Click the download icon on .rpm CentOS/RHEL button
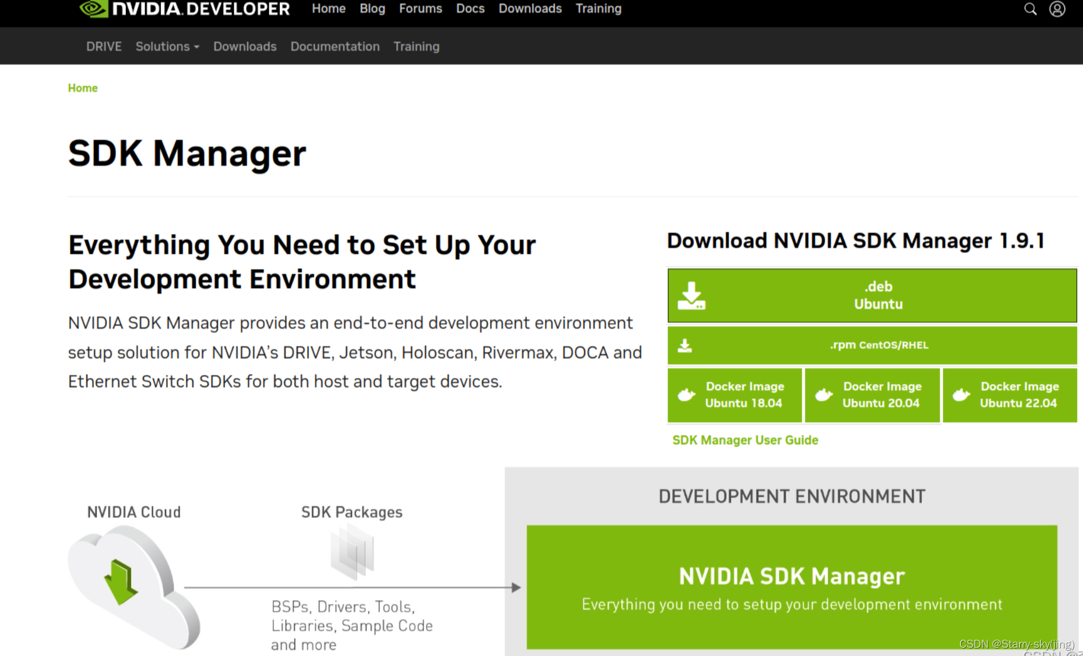 coord(685,346)
